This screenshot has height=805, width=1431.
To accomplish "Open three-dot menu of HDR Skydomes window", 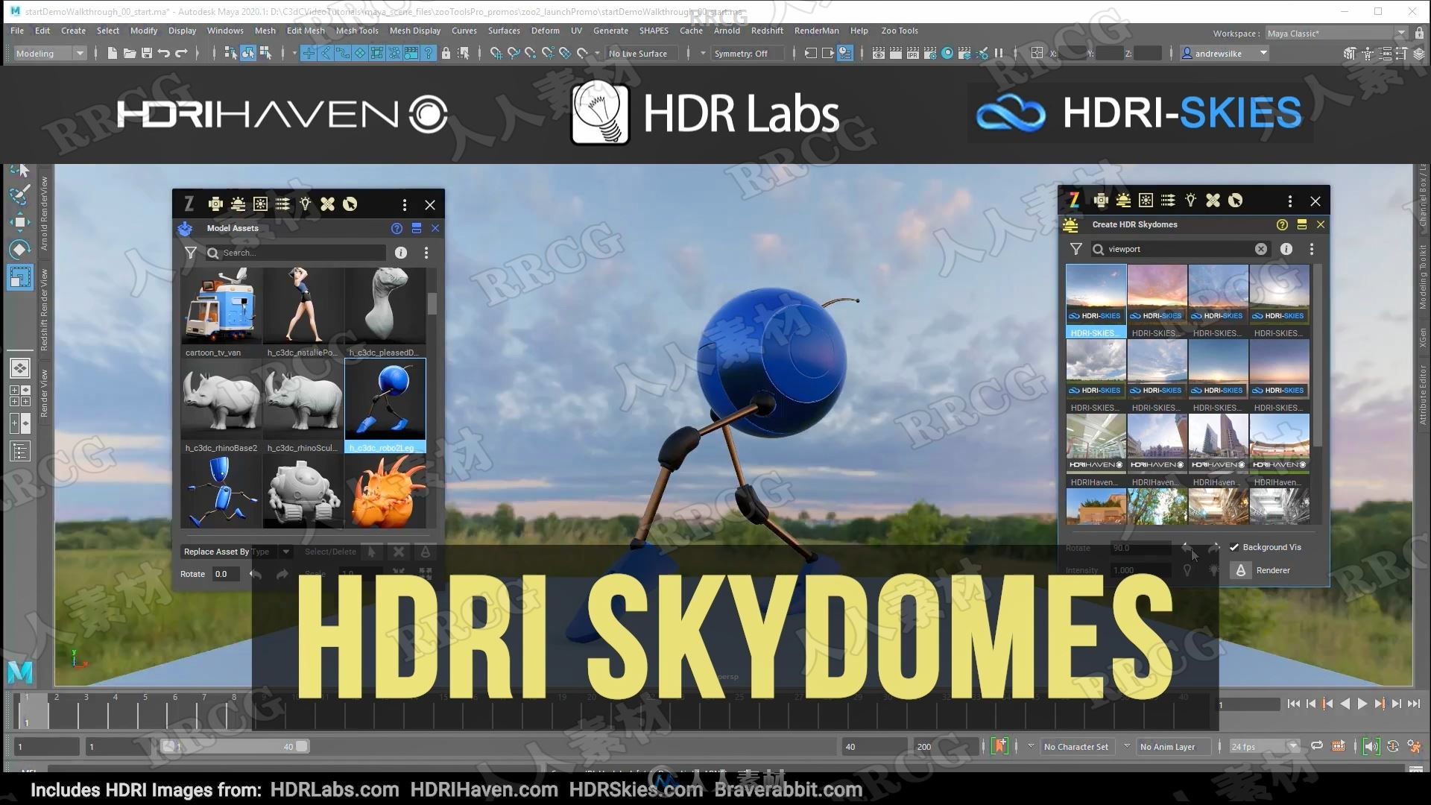I will pos(1290,201).
